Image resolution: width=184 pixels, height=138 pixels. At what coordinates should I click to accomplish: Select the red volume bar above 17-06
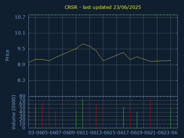130,119
